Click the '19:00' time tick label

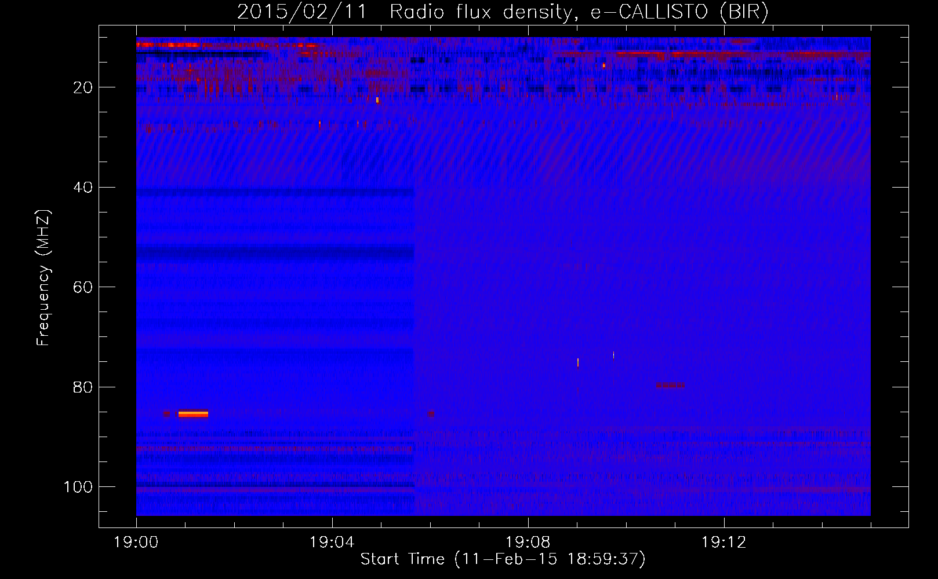pos(136,543)
